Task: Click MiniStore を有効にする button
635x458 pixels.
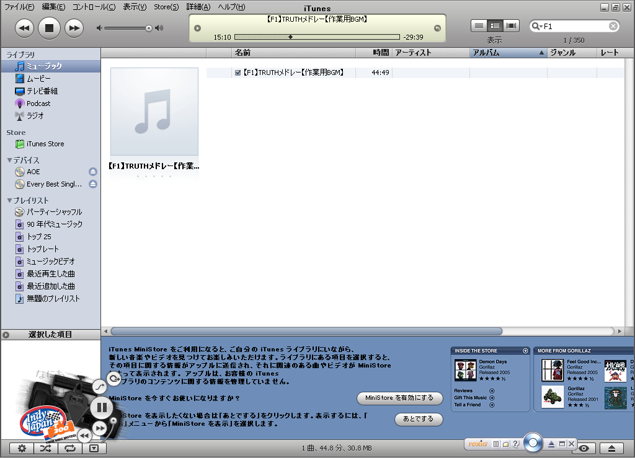Action: click(399, 398)
